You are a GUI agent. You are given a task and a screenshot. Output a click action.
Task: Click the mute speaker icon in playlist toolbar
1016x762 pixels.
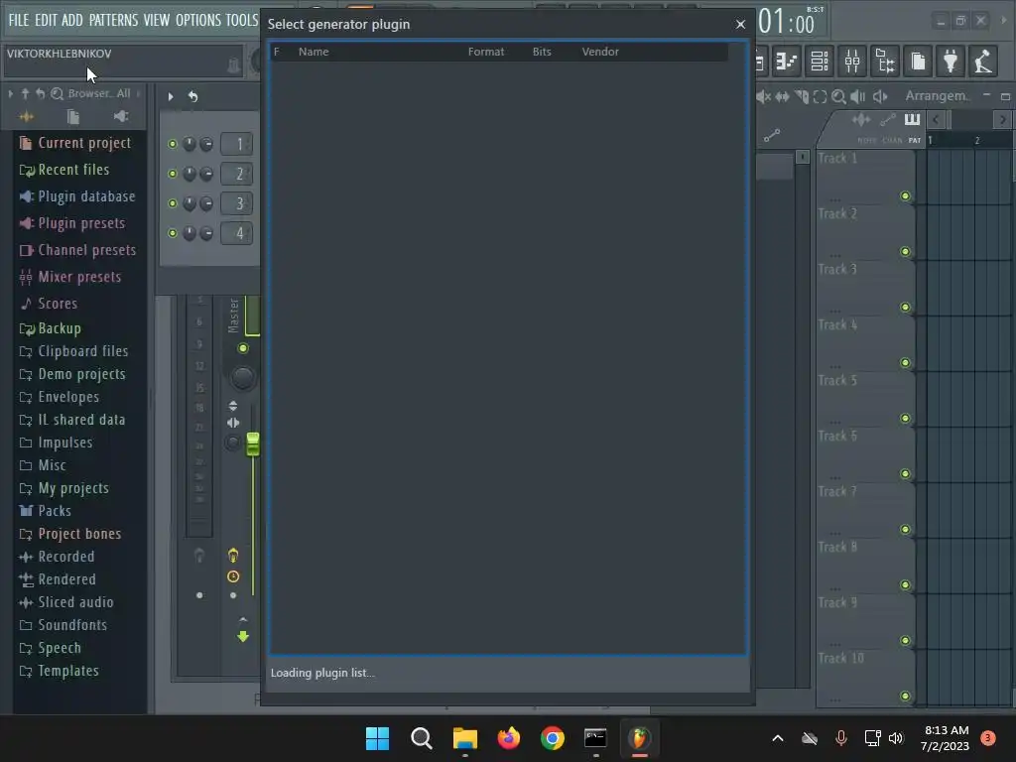(764, 96)
